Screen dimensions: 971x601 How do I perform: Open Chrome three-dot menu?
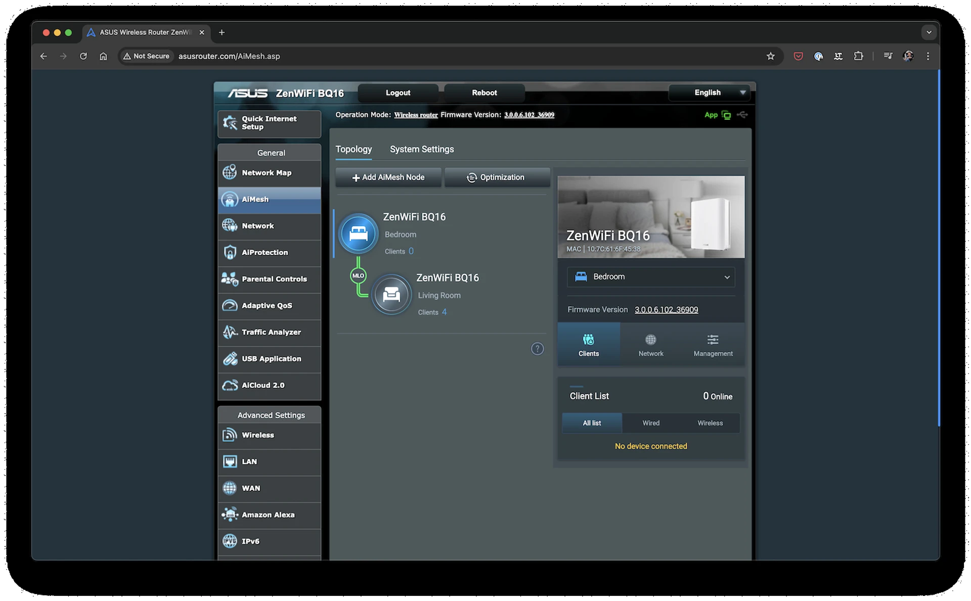(928, 56)
